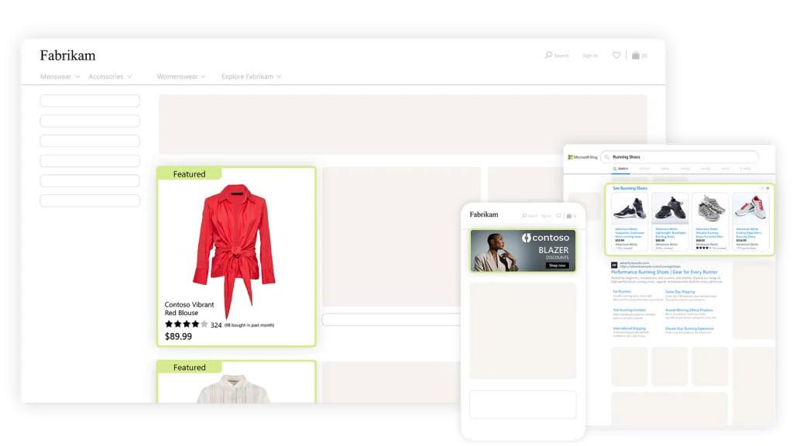
Task: Expand the Menswear dropdown
Action: (x=54, y=77)
